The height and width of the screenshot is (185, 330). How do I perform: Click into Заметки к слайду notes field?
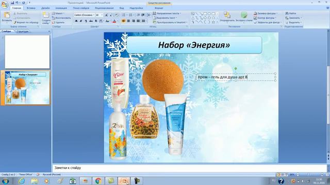coord(189,168)
